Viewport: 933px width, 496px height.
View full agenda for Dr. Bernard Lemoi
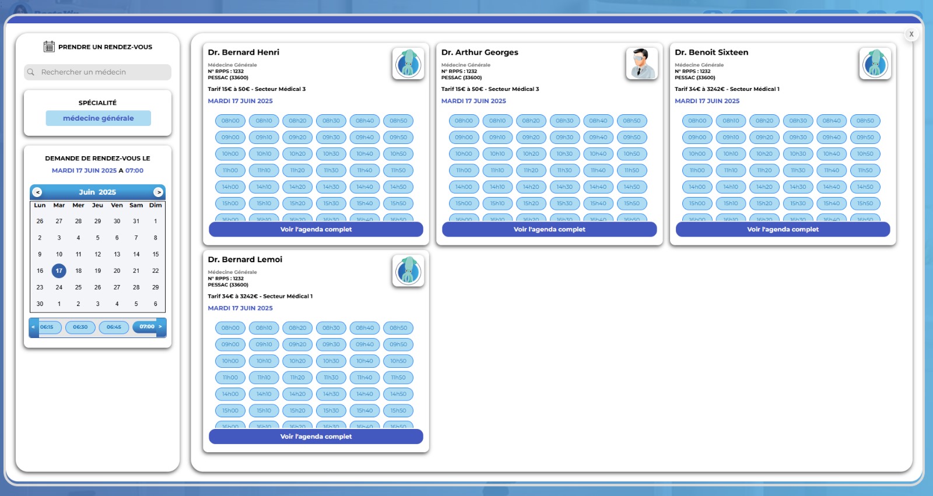coord(315,437)
